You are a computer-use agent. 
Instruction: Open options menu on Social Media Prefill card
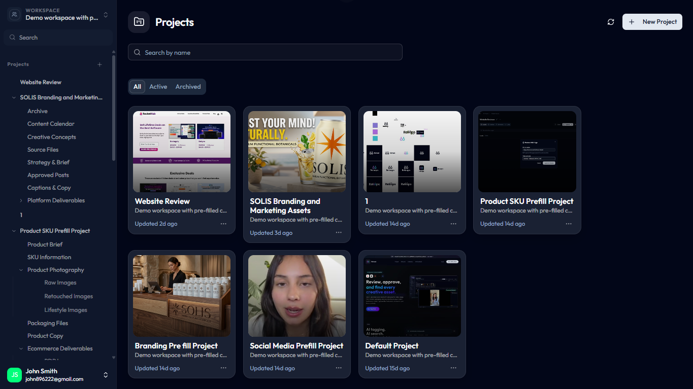click(x=339, y=368)
